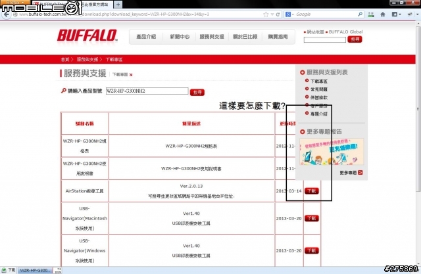Click red search button beside model field
The height and width of the screenshot is (274, 421).
[x=197, y=93]
